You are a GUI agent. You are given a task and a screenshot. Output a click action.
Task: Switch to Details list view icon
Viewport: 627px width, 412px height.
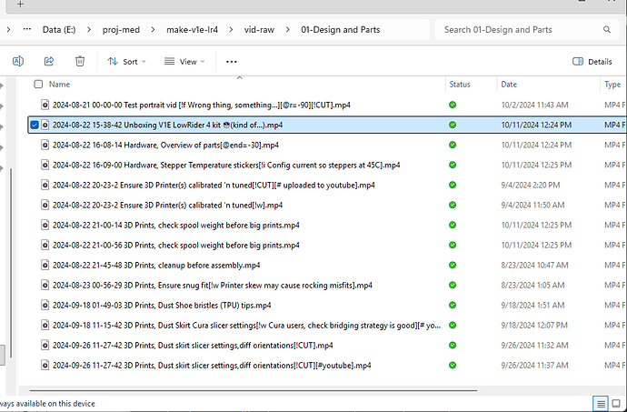601,403
